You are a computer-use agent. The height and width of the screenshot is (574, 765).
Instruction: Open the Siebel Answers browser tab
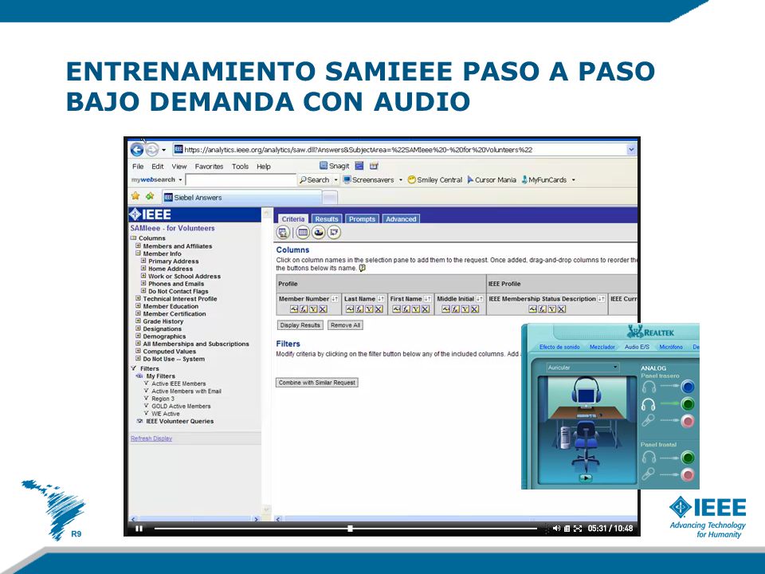point(241,197)
